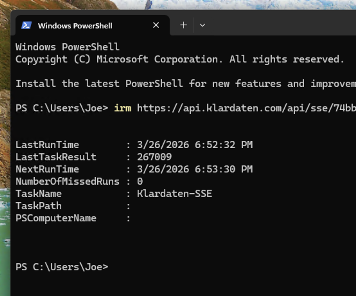Click the irm command text
The width and height of the screenshot is (356, 296).
tap(123, 108)
